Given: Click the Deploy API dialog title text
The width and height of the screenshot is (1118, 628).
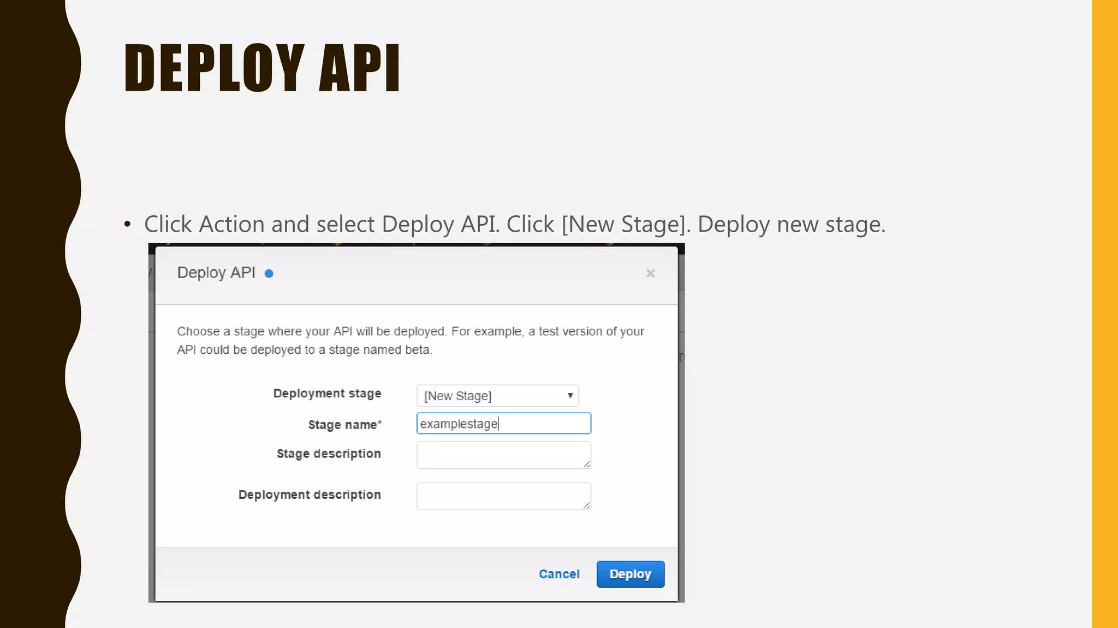Looking at the screenshot, I should [216, 273].
